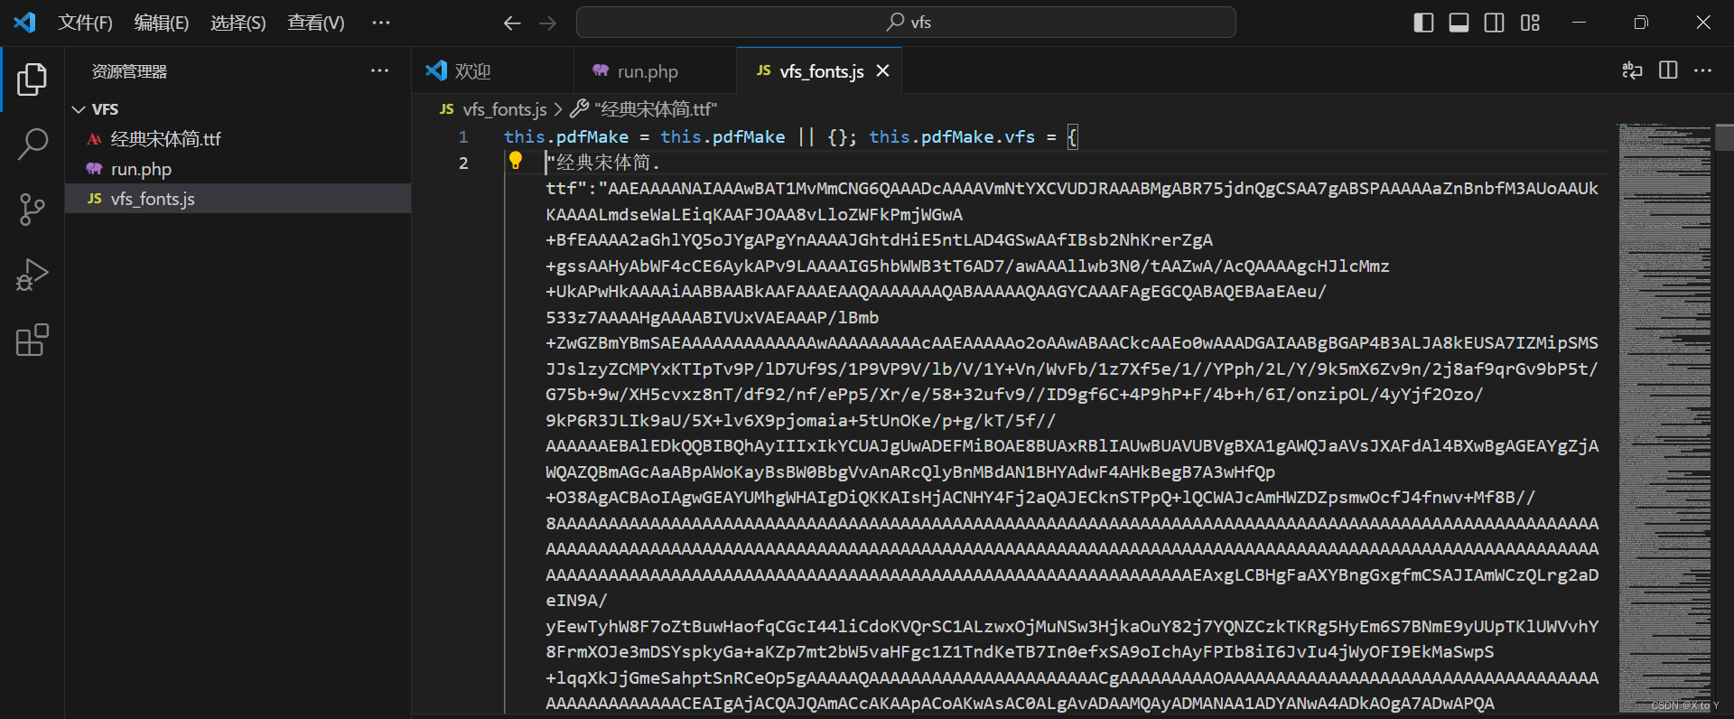
Task: Click the vfs command center search box
Action: [906, 23]
